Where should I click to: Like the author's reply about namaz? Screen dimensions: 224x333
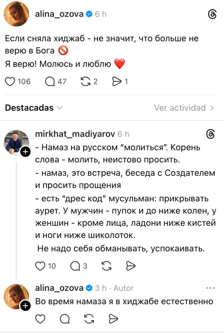(x=40, y=319)
